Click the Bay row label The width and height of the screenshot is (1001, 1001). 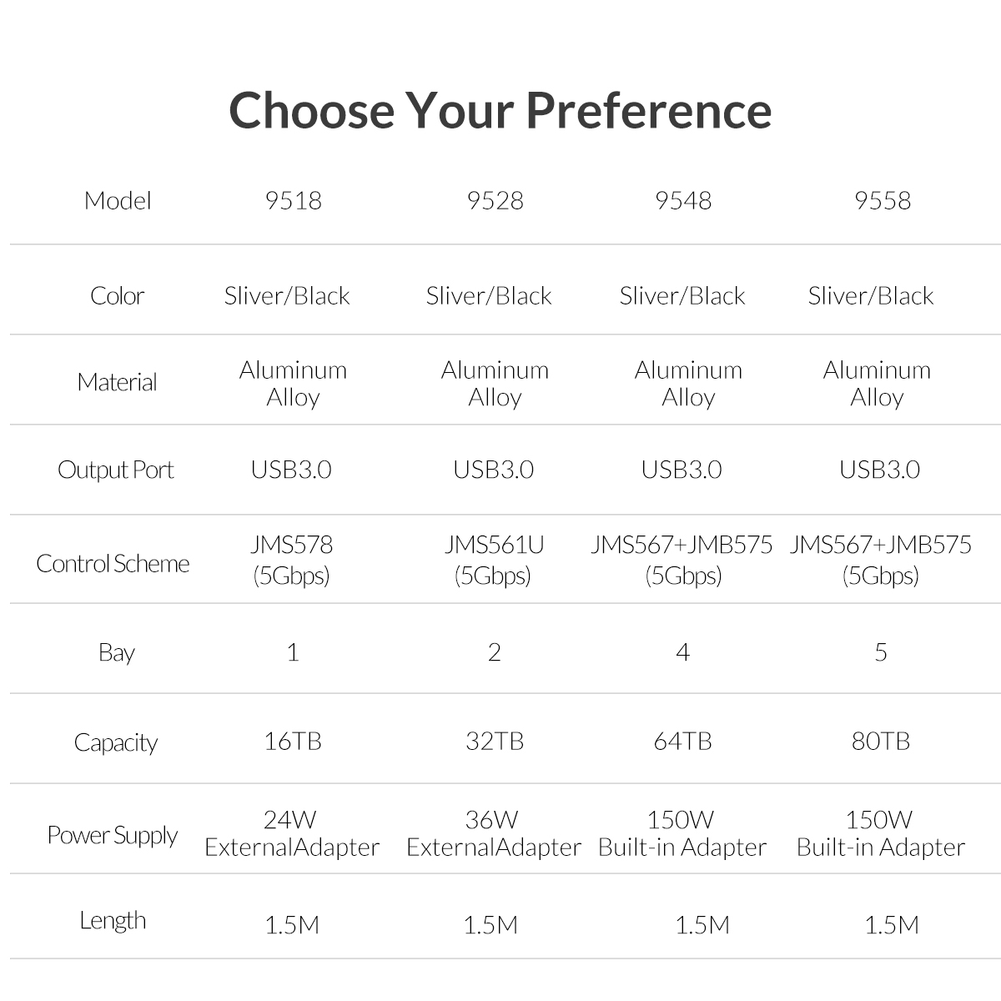pyautogui.click(x=116, y=652)
